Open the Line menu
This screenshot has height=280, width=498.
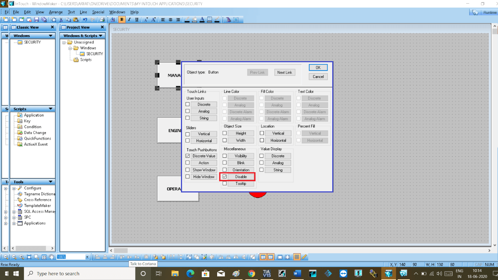coord(83,12)
